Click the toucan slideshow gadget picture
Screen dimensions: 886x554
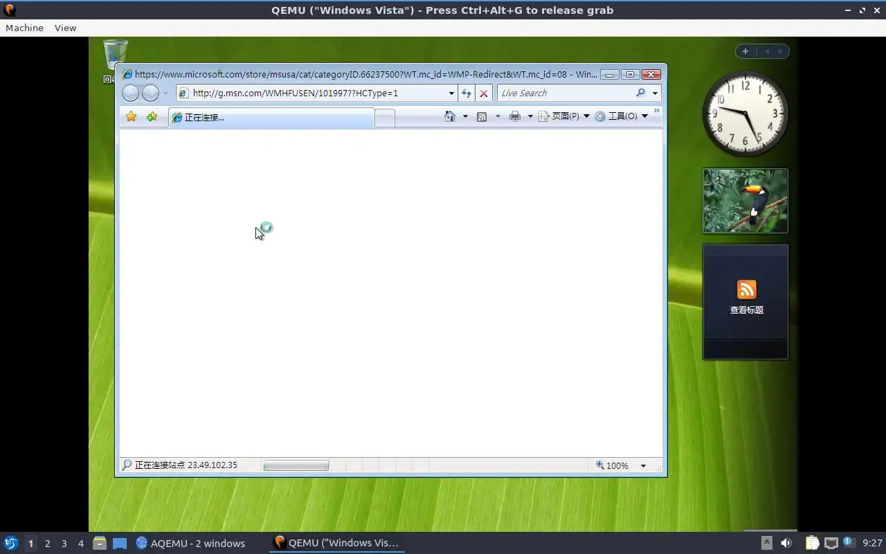point(745,201)
